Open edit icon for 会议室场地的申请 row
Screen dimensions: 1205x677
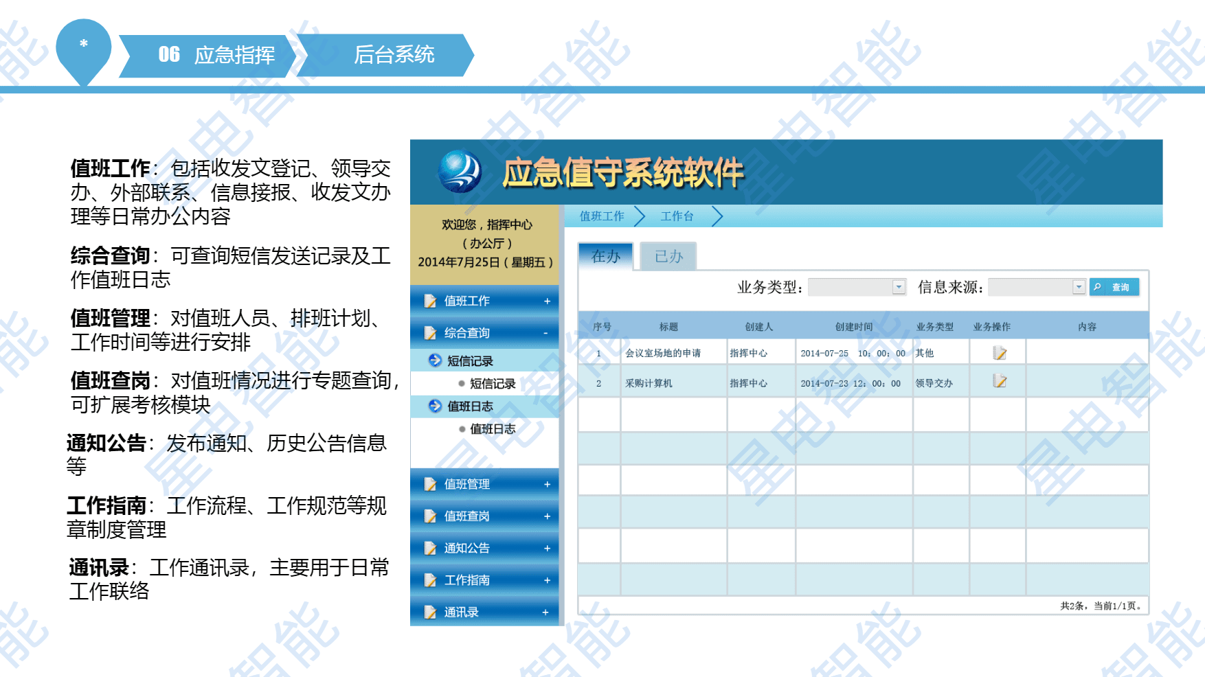1000,353
